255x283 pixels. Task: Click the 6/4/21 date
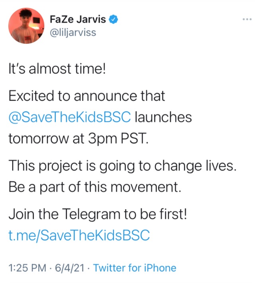tap(70, 268)
